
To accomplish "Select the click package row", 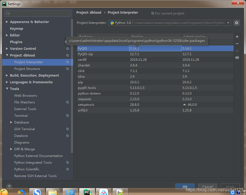I will 155,71.
